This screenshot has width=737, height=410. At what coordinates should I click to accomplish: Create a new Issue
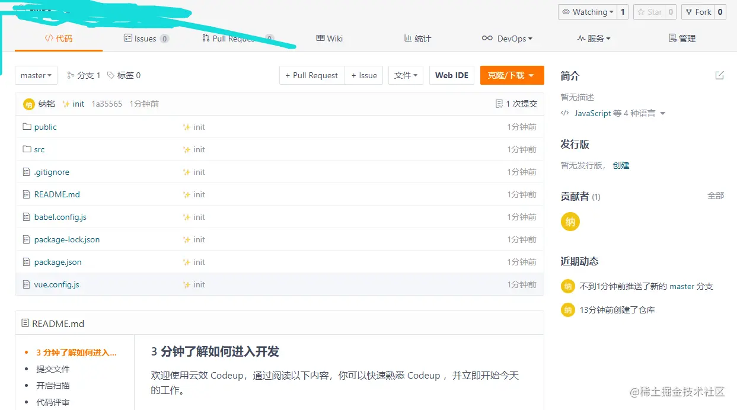point(363,75)
